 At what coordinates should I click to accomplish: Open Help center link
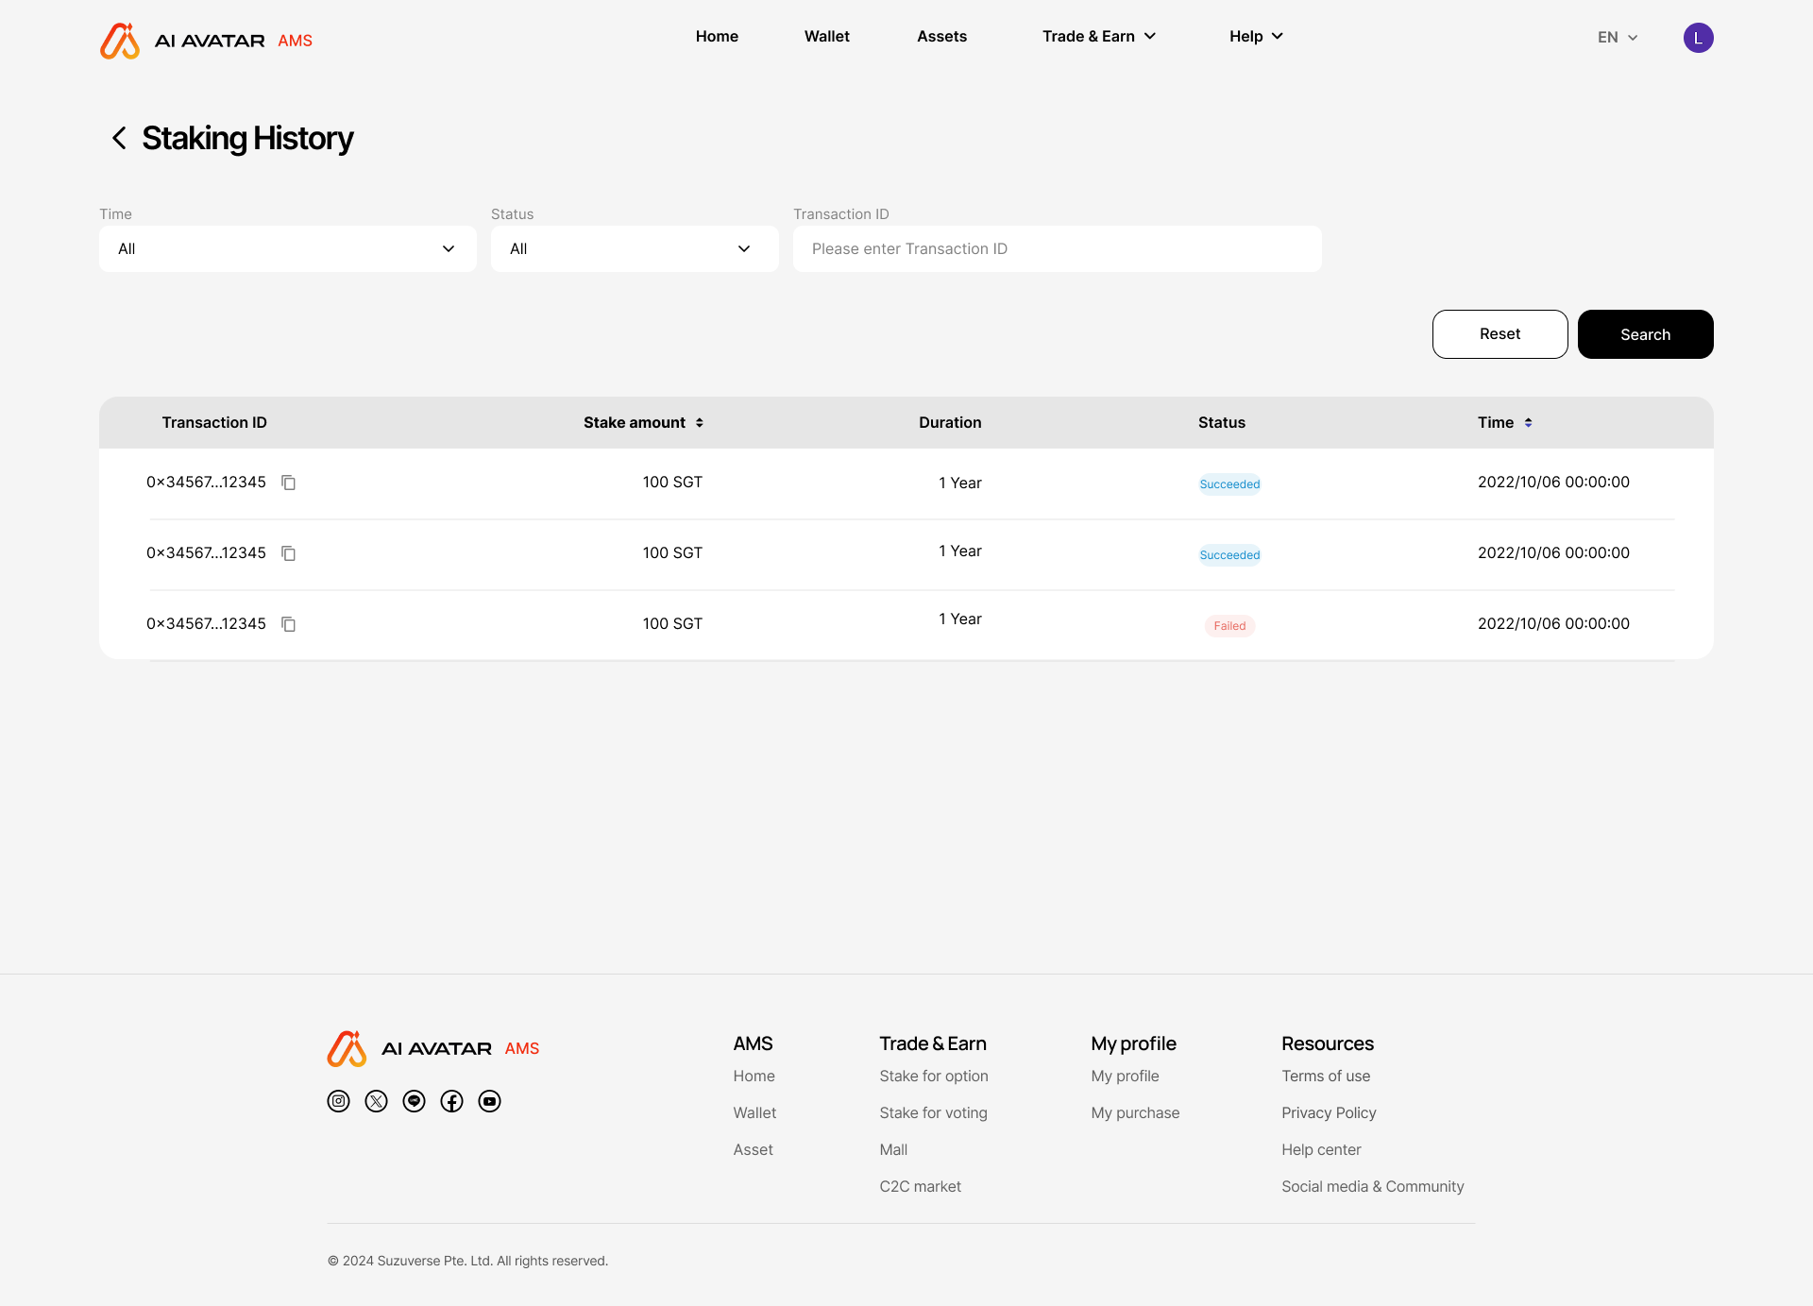(1321, 1149)
